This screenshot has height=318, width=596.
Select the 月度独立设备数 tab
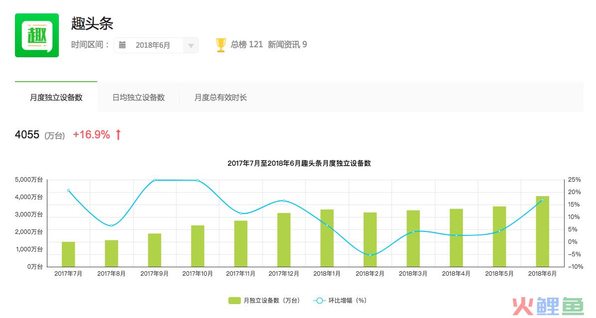(x=56, y=98)
